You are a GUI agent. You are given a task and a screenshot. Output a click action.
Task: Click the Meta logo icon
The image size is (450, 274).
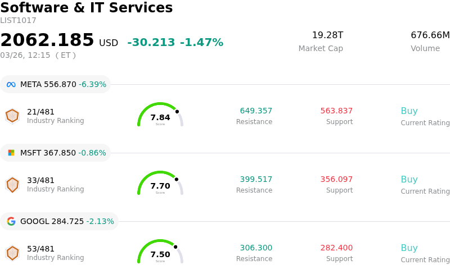(x=11, y=85)
